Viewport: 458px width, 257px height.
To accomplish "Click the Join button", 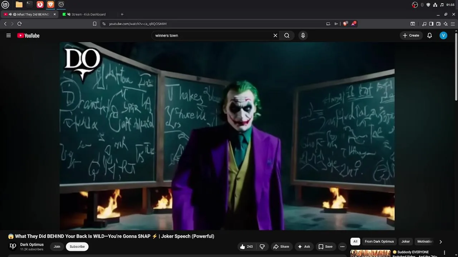I will 57,247.
